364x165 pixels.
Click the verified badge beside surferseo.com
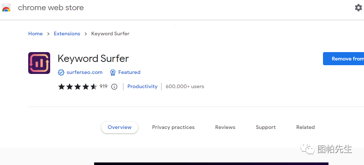(x=61, y=72)
